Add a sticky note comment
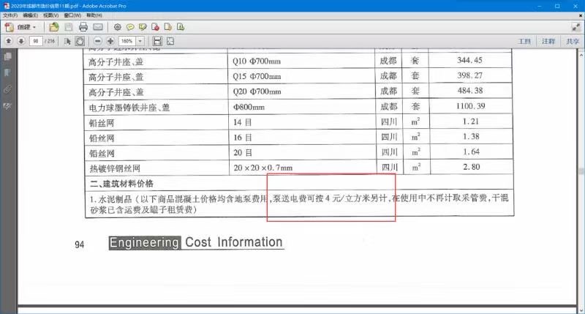This screenshot has width=585, height=314. coord(131,26)
